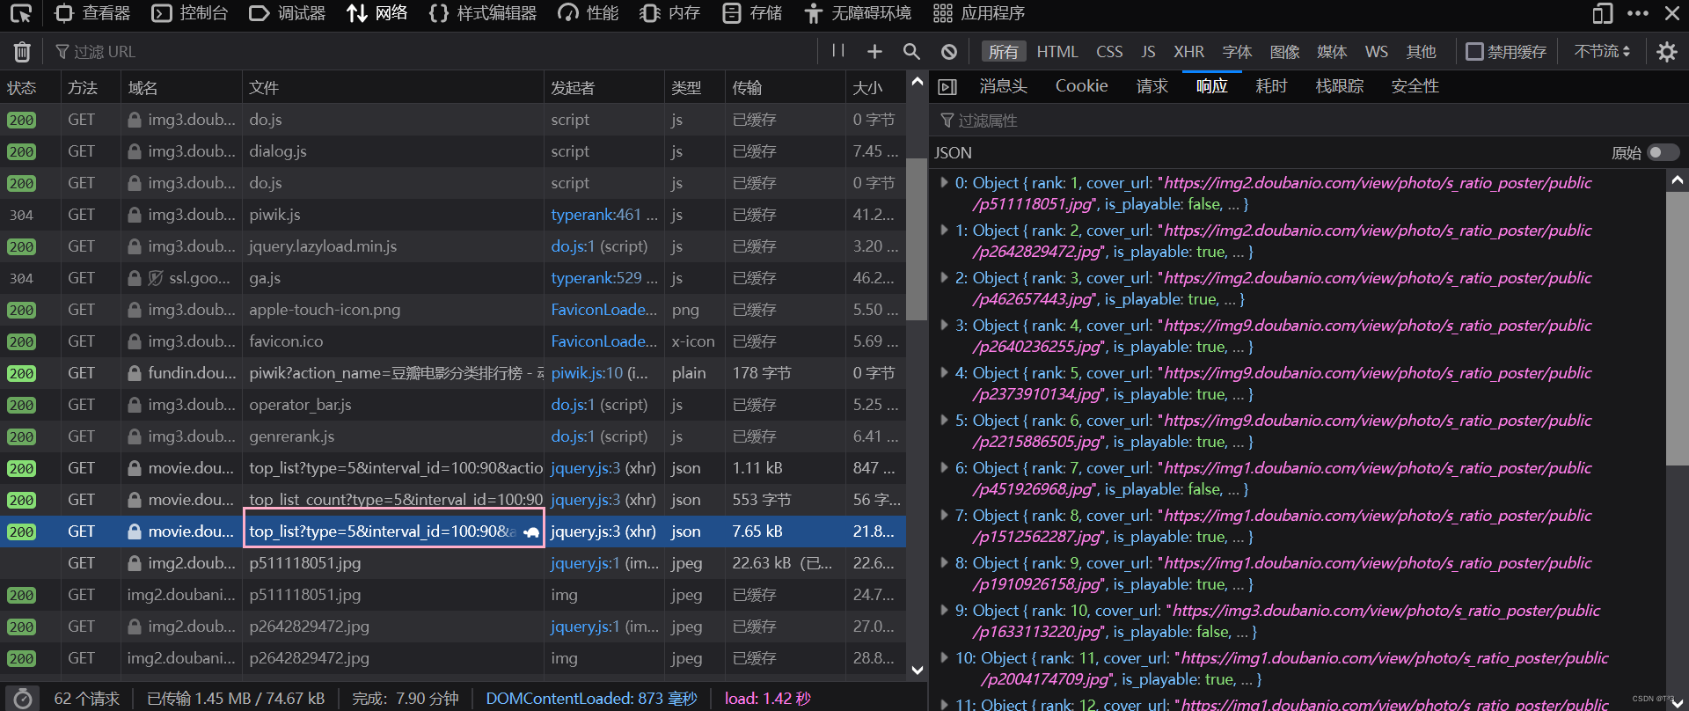The width and height of the screenshot is (1689, 711).
Task: Select the genrerank.js request row
Action: tap(453, 436)
